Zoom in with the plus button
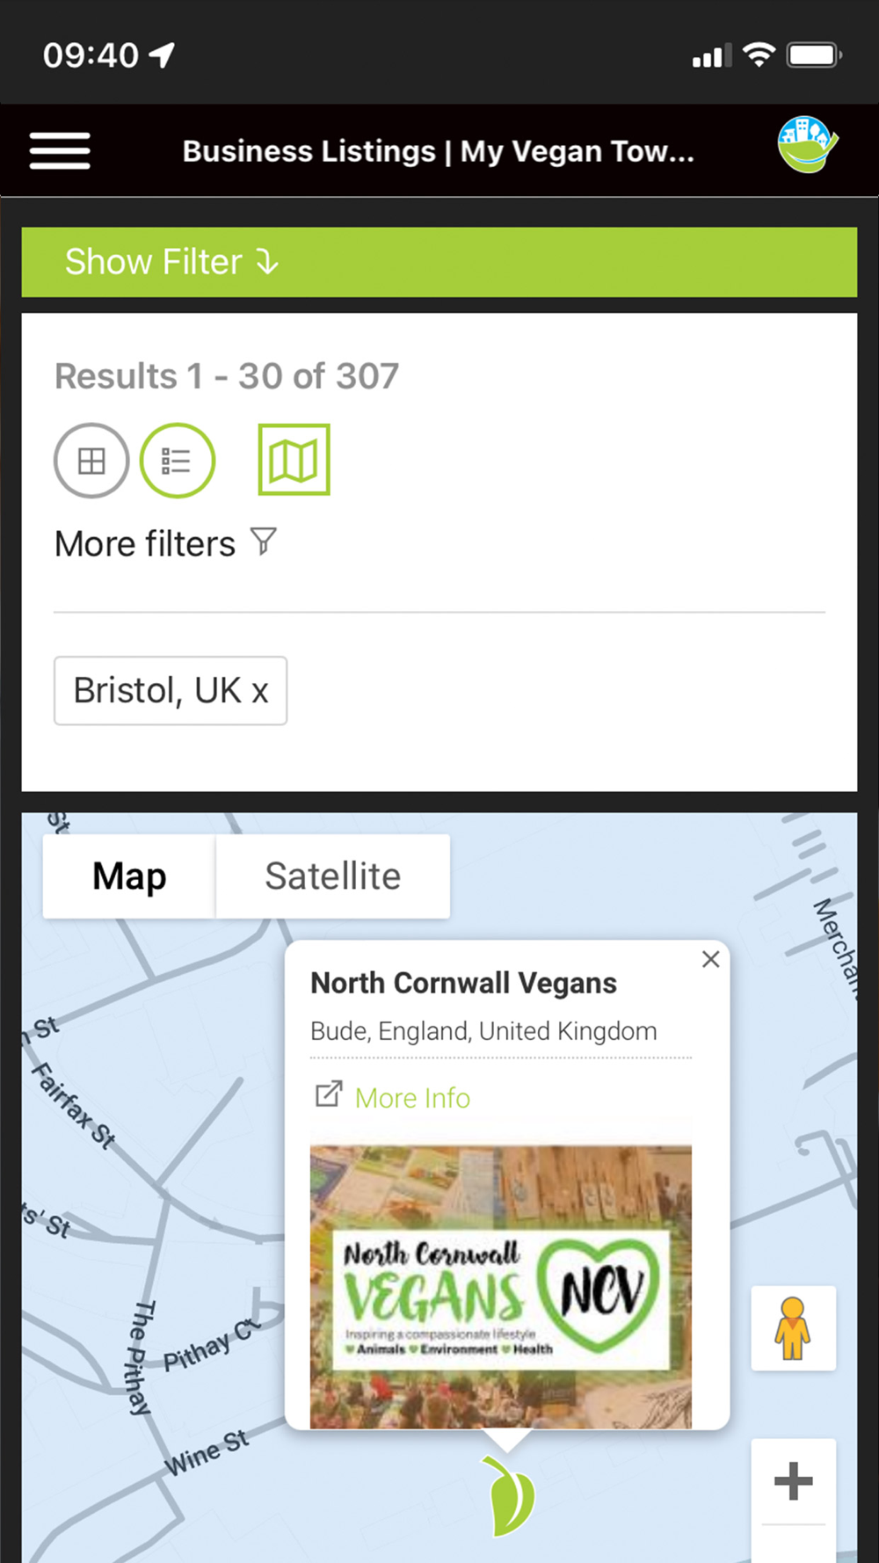 click(x=793, y=1481)
